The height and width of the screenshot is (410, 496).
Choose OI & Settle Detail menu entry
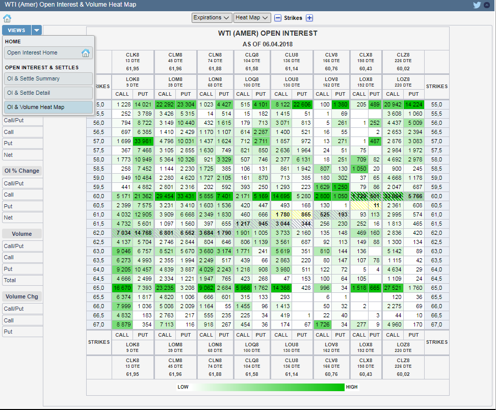pyautogui.click(x=49, y=93)
